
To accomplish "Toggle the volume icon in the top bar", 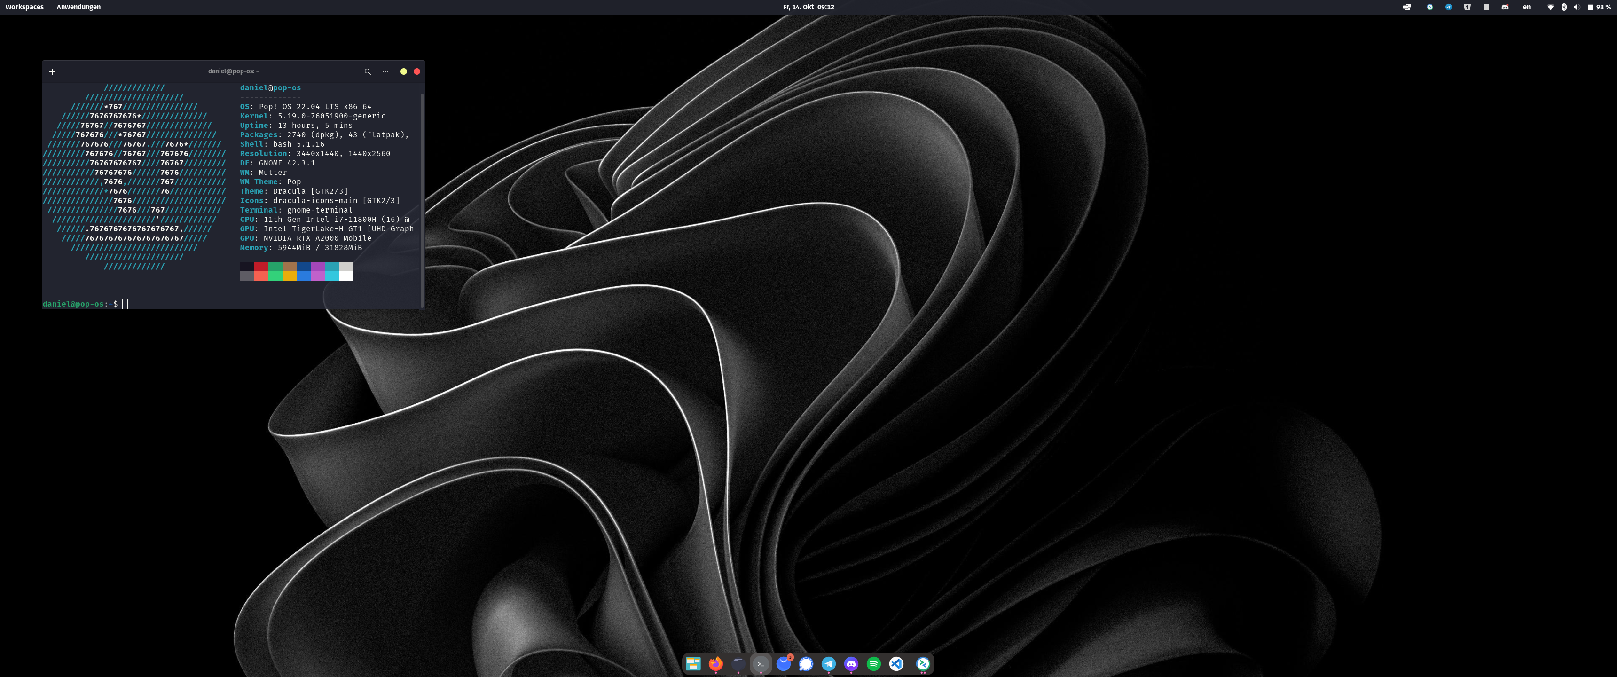I will (x=1578, y=7).
